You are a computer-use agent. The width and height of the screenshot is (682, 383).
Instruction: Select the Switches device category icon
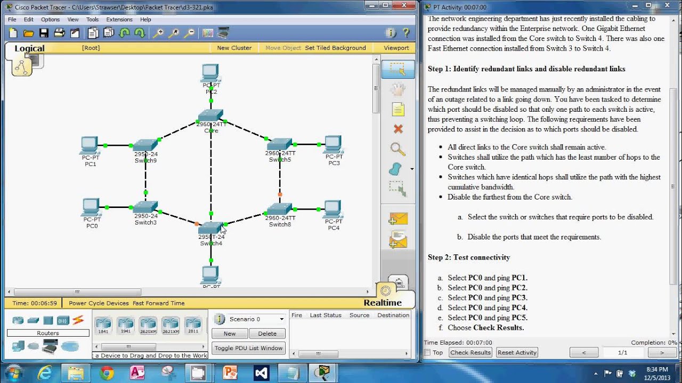pos(33,320)
